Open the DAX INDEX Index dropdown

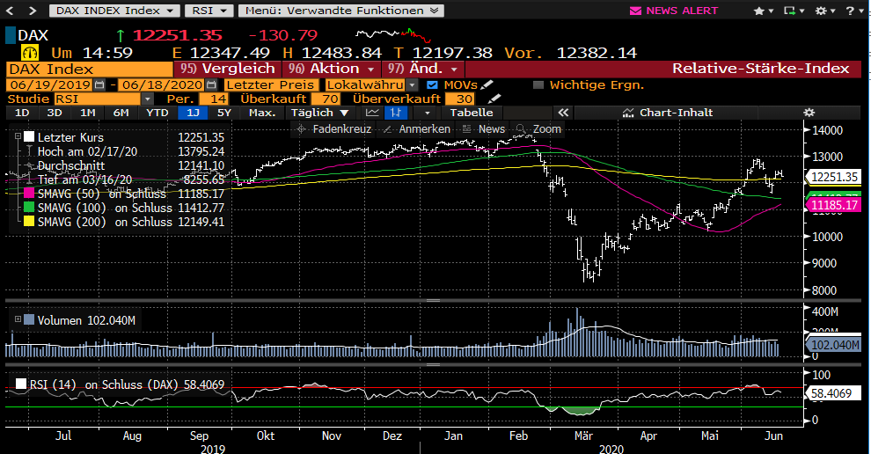tap(114, 11)
